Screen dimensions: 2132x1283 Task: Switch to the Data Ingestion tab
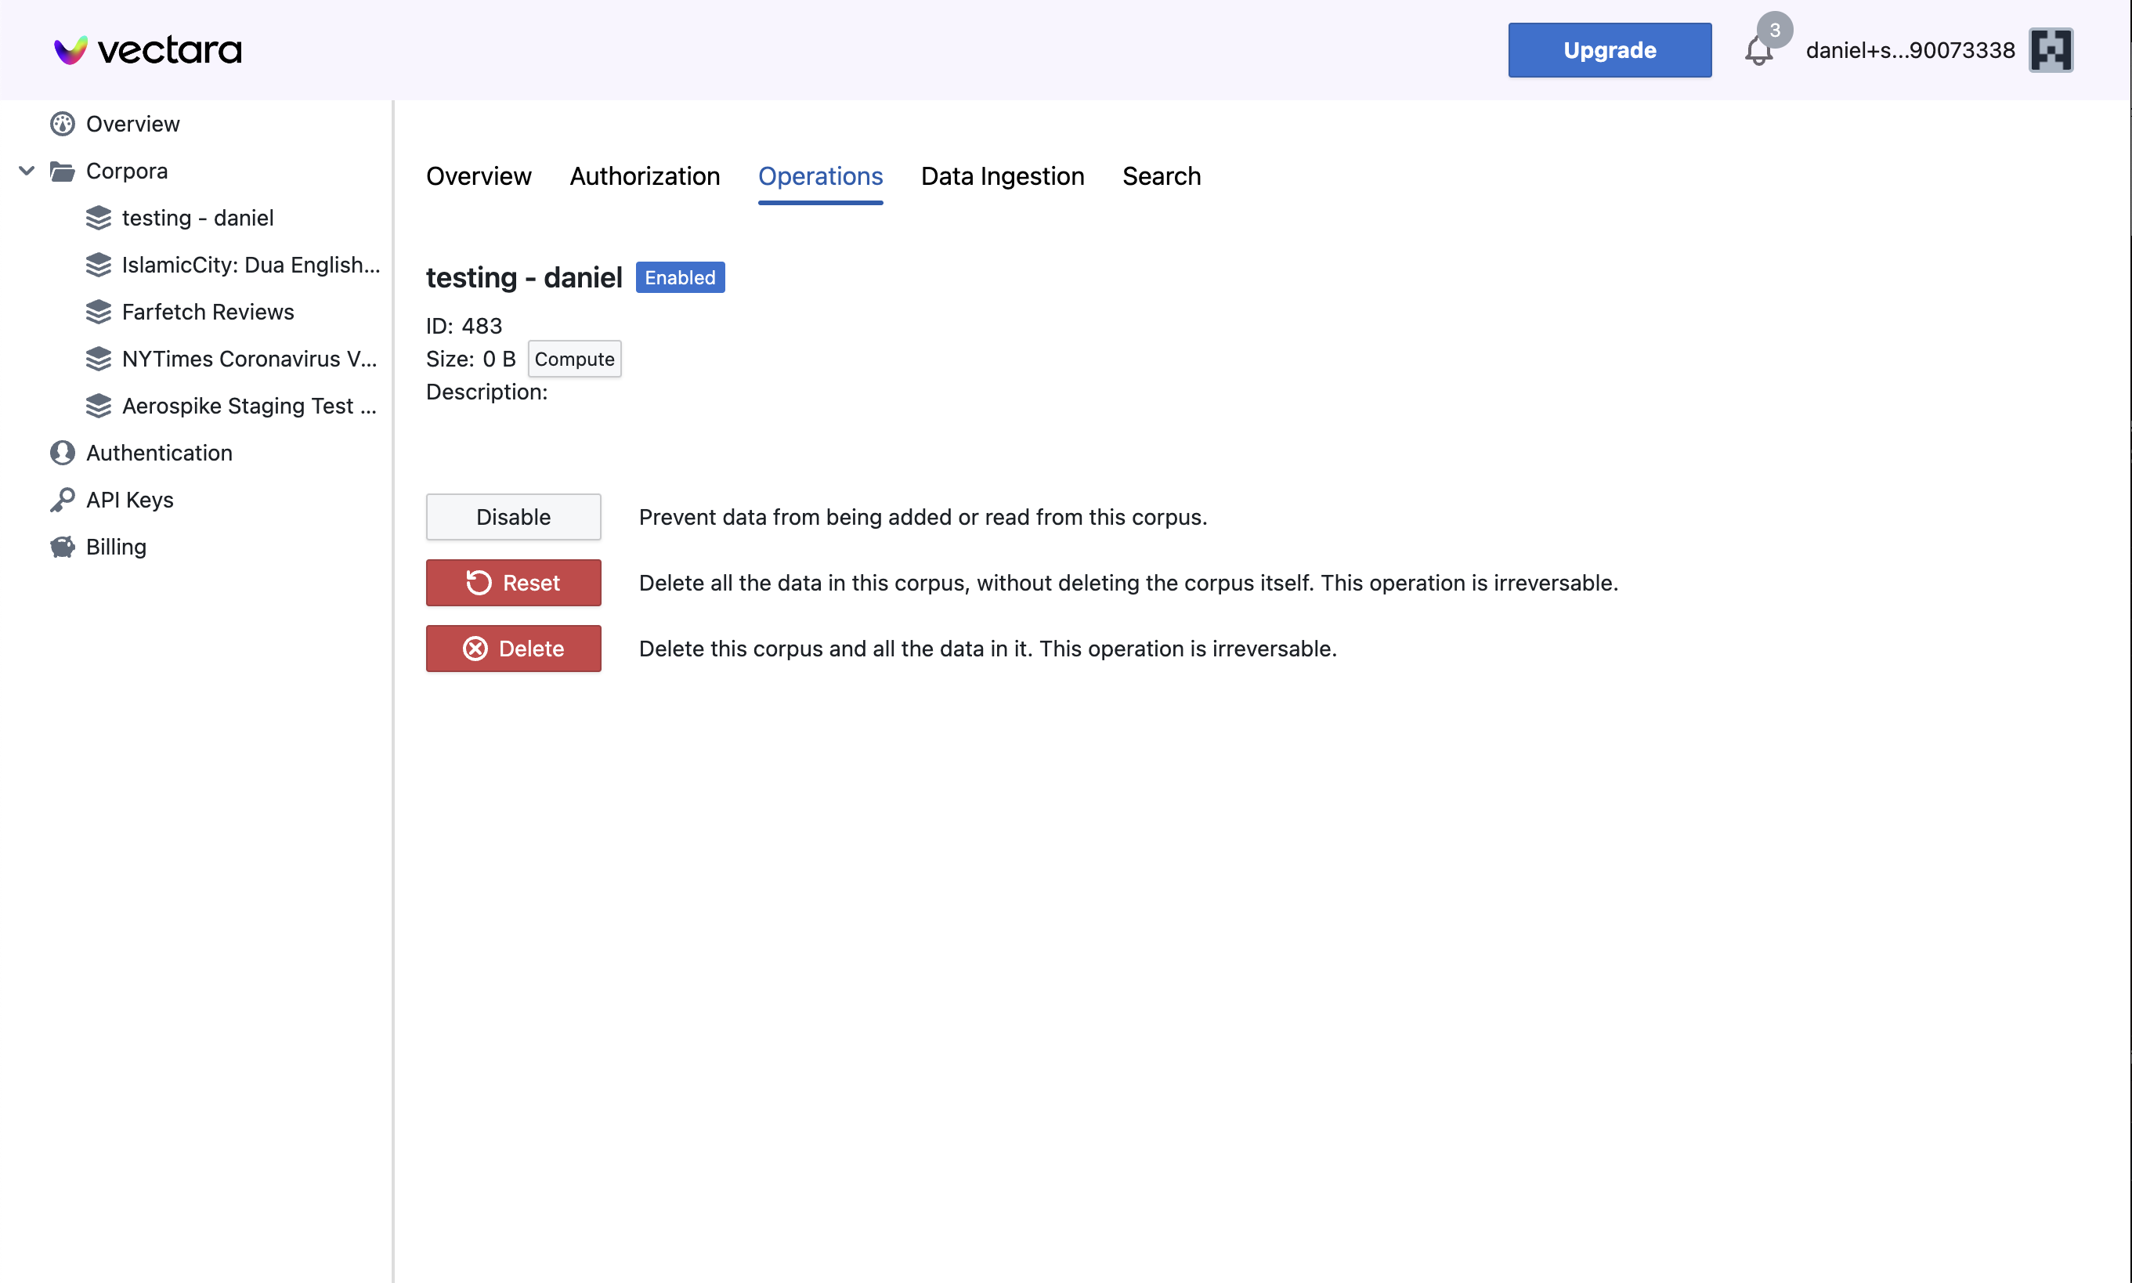(1002, 176)
